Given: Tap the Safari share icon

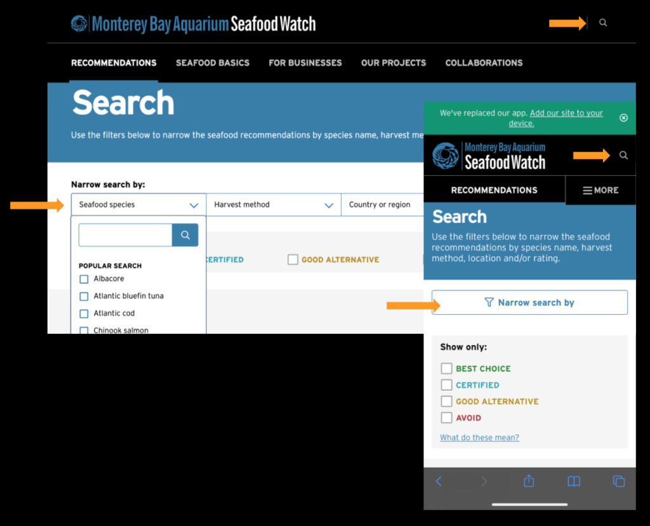Looking at the screenshot, I should (529, 481).
